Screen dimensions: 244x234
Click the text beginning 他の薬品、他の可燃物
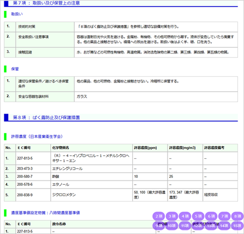click(128, 82)
